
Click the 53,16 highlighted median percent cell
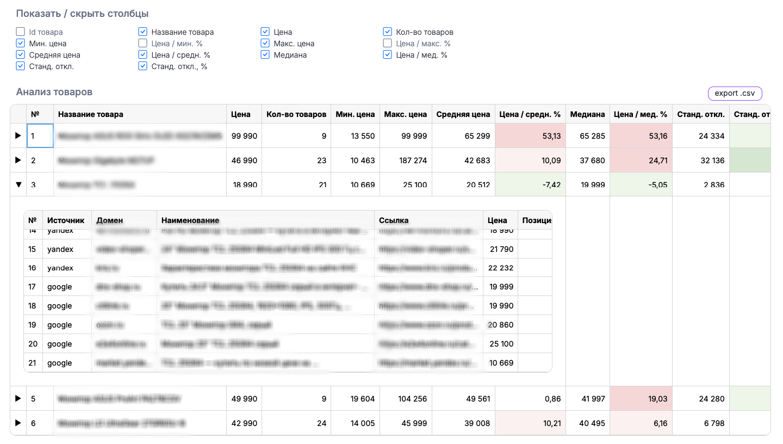click(x=641, y=136)
